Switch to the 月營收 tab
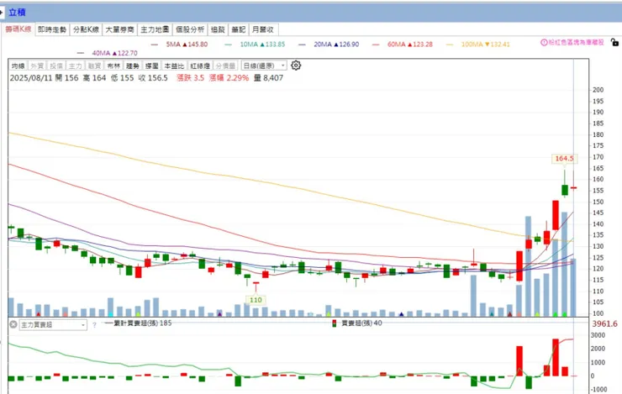 tap(263, 29)
